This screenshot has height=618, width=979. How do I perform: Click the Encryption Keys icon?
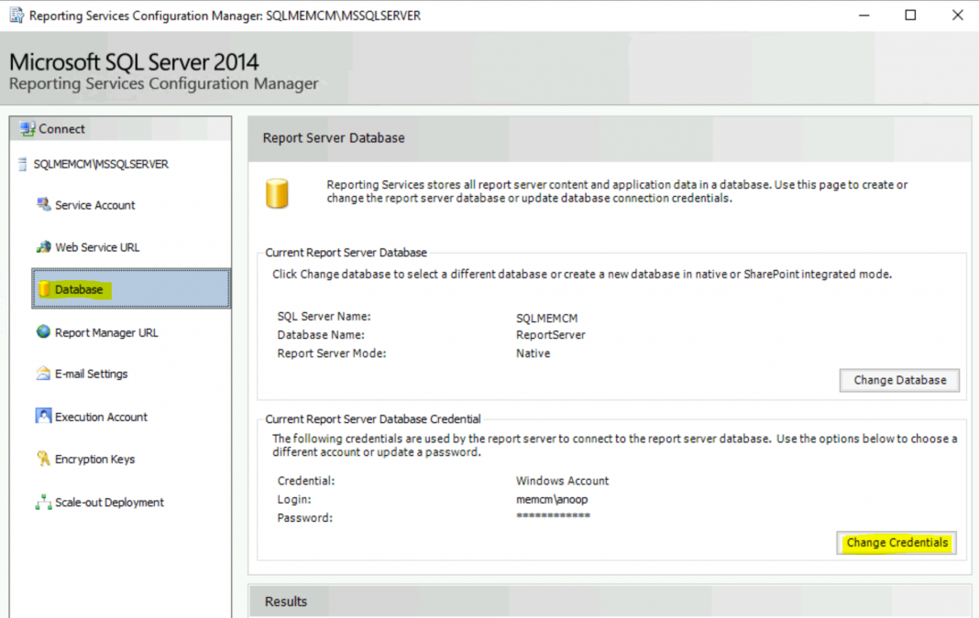click(x=43, y=459)
